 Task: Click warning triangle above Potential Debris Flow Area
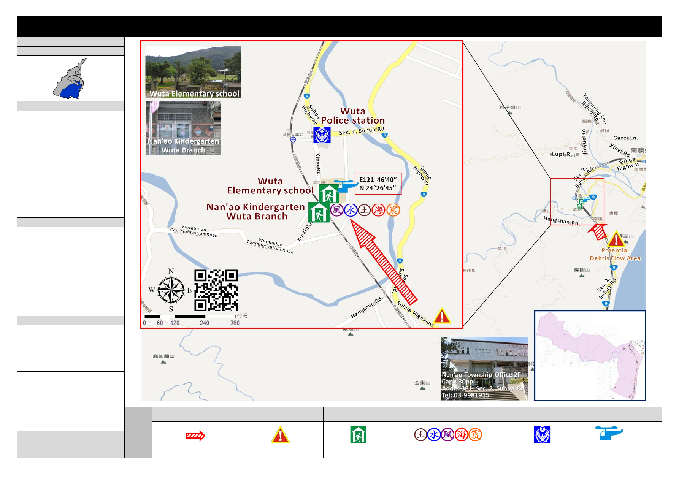(616, 239)
